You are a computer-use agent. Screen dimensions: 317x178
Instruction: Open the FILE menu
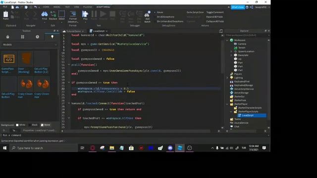[x=5, y=7]
